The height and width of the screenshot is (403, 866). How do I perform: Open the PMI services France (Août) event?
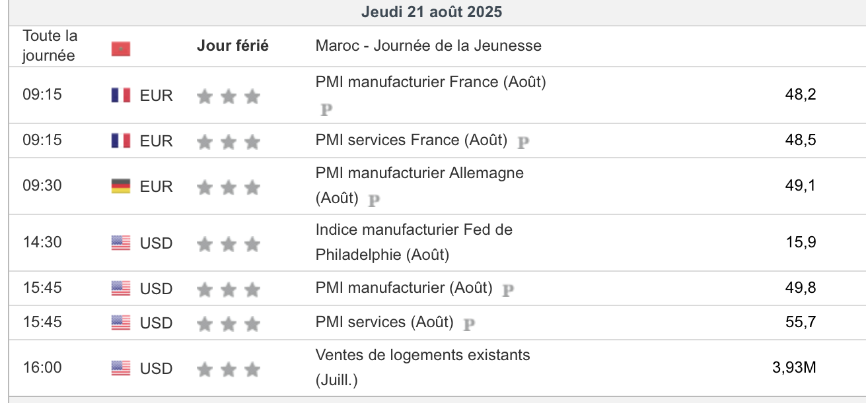(x=411, y=140)
